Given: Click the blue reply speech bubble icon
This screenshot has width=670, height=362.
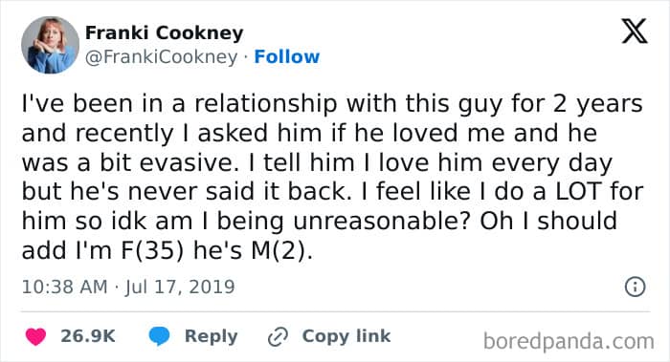Looking at the screenshot, I should point(159,336).
